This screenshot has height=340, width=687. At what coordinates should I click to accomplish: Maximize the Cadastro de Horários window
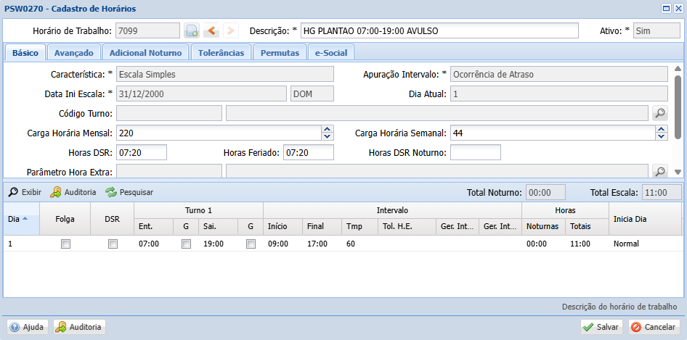667,8
